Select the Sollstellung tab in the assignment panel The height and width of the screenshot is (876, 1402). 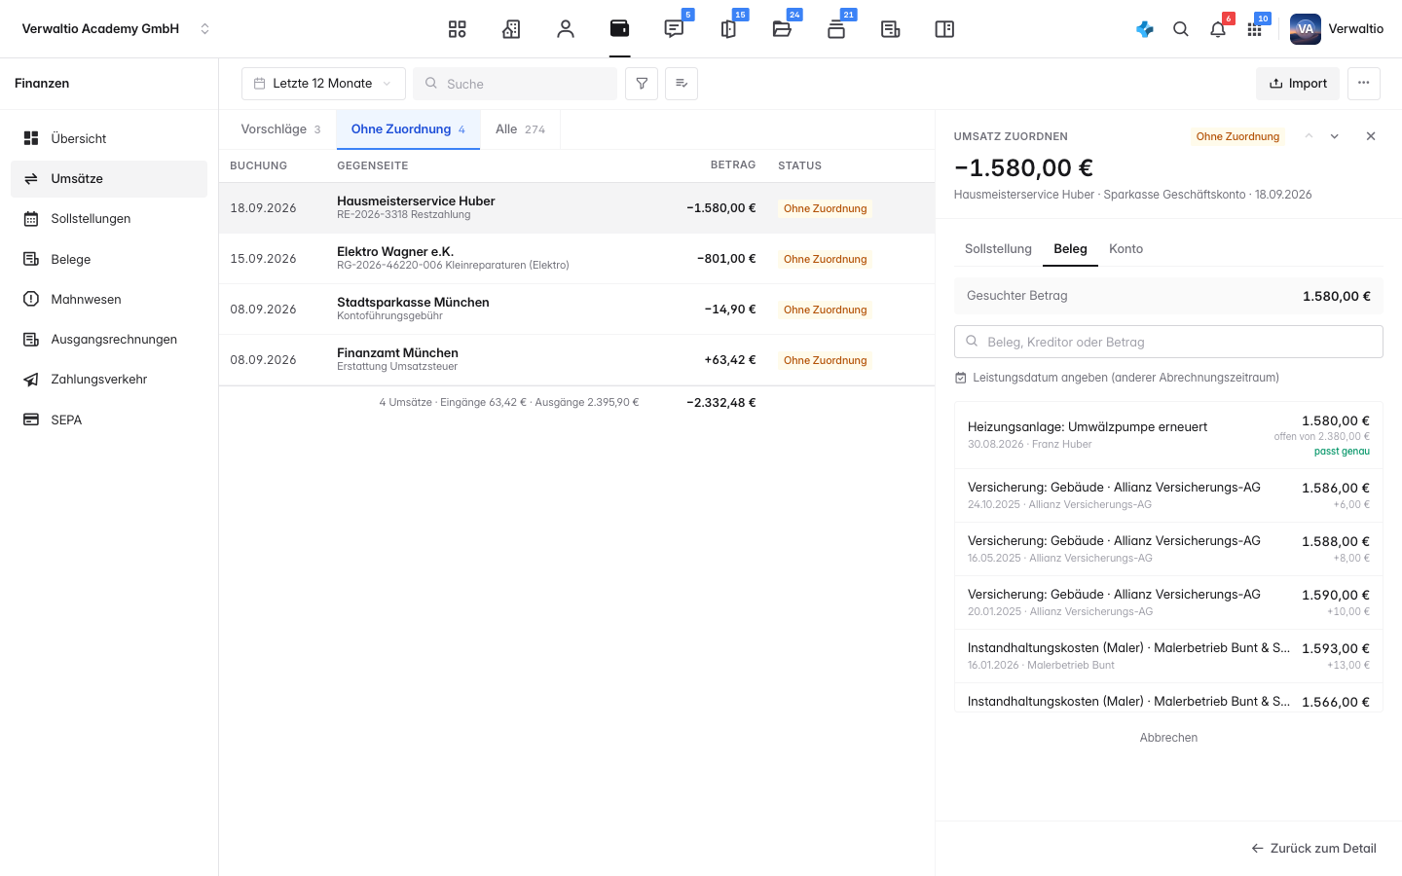click(x=998, y=249)
